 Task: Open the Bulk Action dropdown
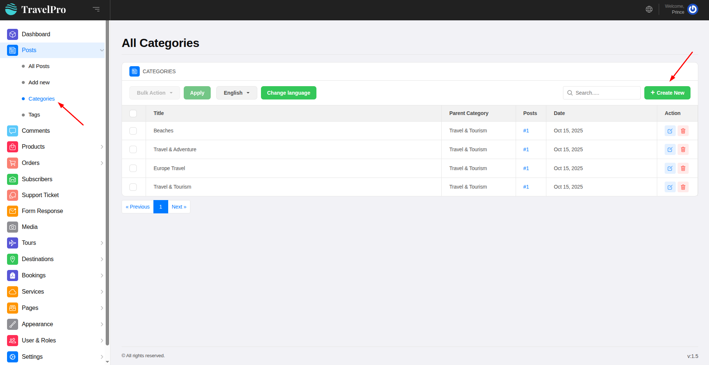pos(155,93)
